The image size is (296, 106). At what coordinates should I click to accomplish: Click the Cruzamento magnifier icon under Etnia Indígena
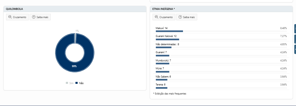click(156, 17)
